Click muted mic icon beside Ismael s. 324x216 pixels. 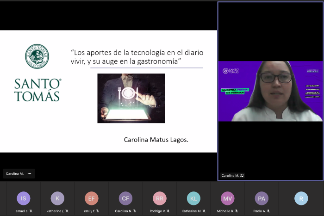31,211
